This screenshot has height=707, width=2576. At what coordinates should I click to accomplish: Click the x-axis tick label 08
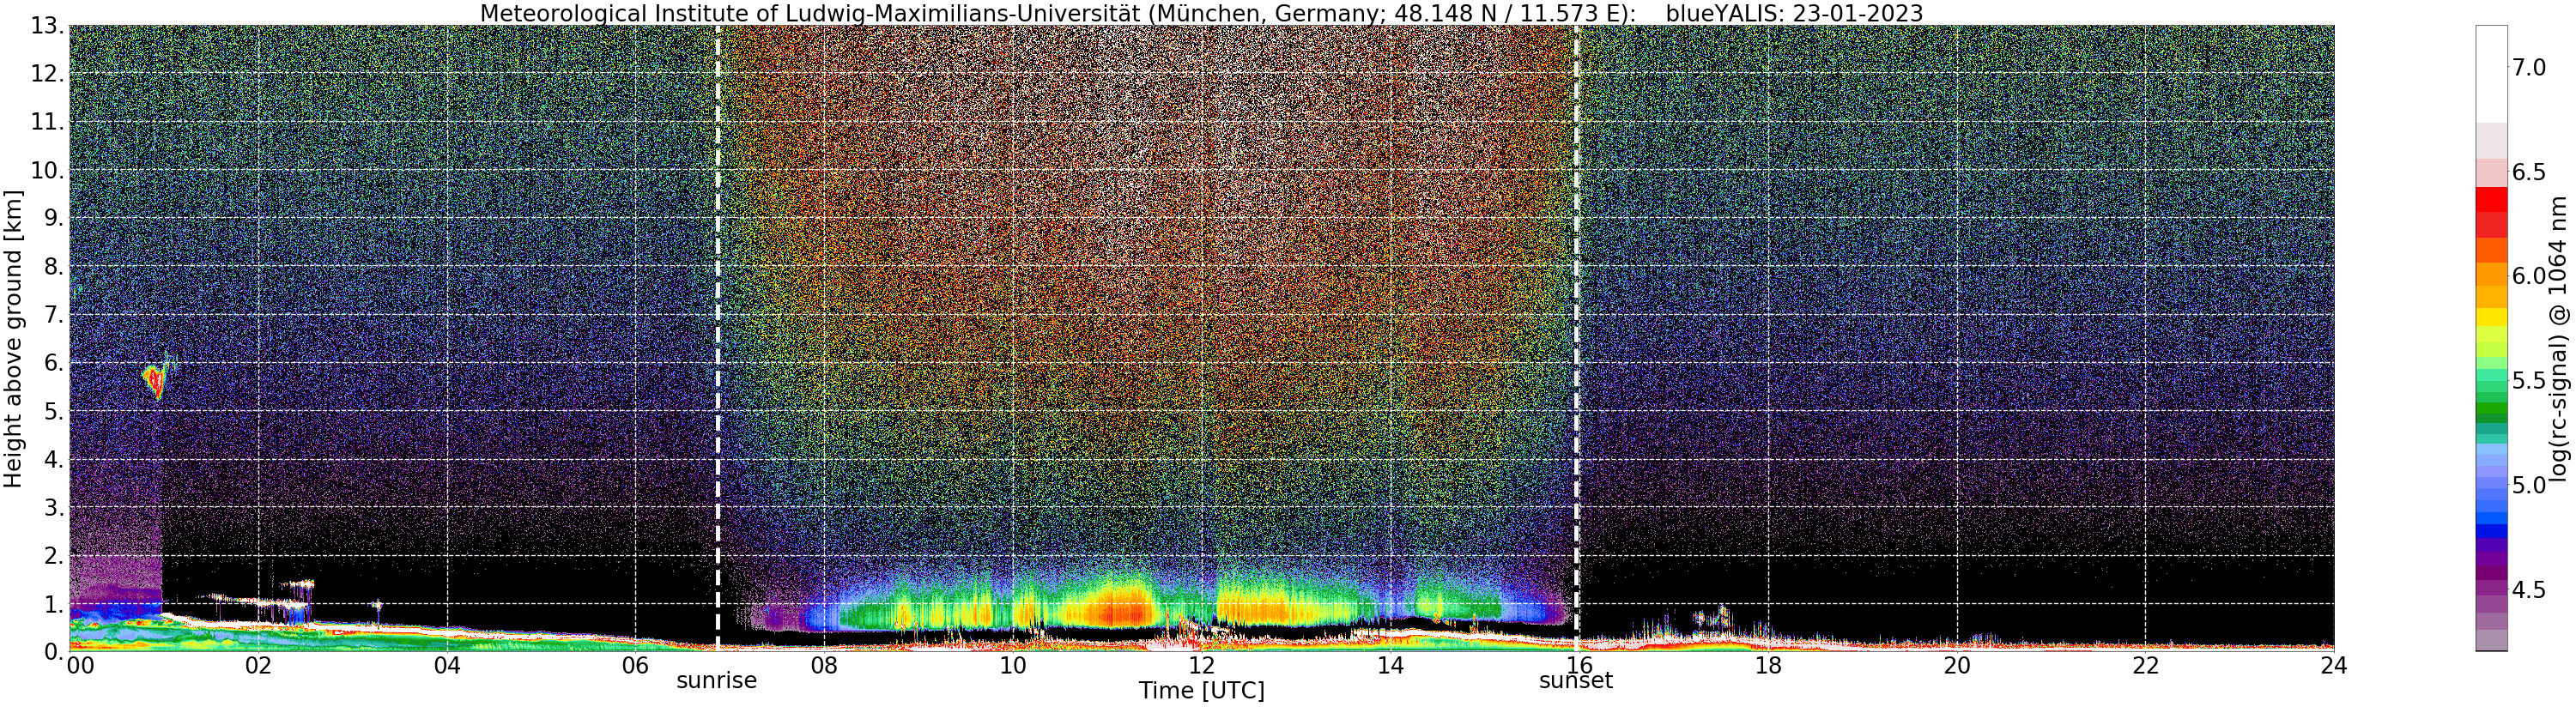pyautogui.click(x=824, y=665)
